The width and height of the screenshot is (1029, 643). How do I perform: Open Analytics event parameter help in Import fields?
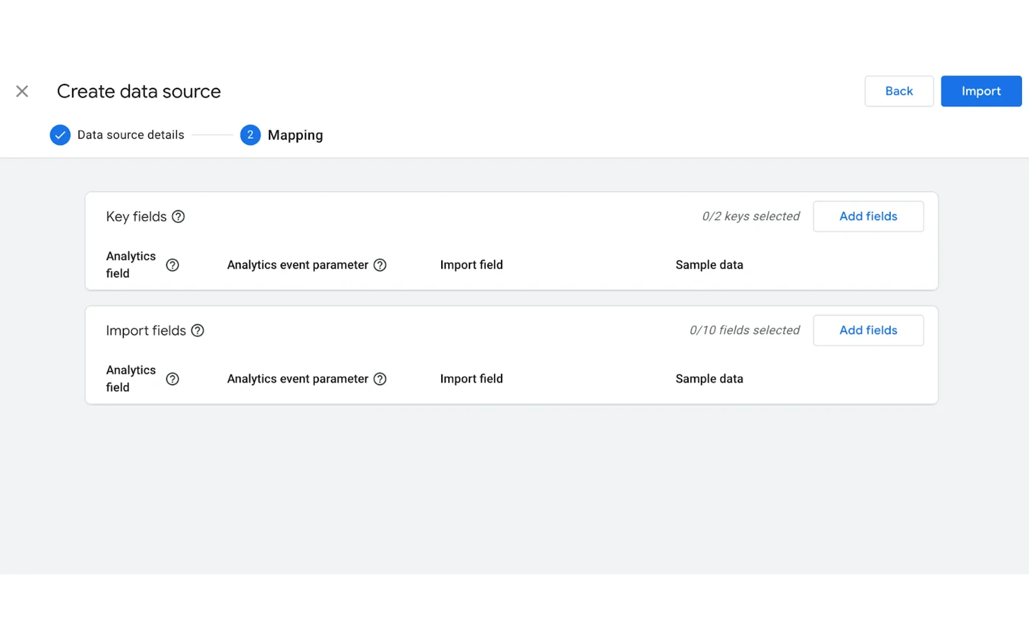379,379
